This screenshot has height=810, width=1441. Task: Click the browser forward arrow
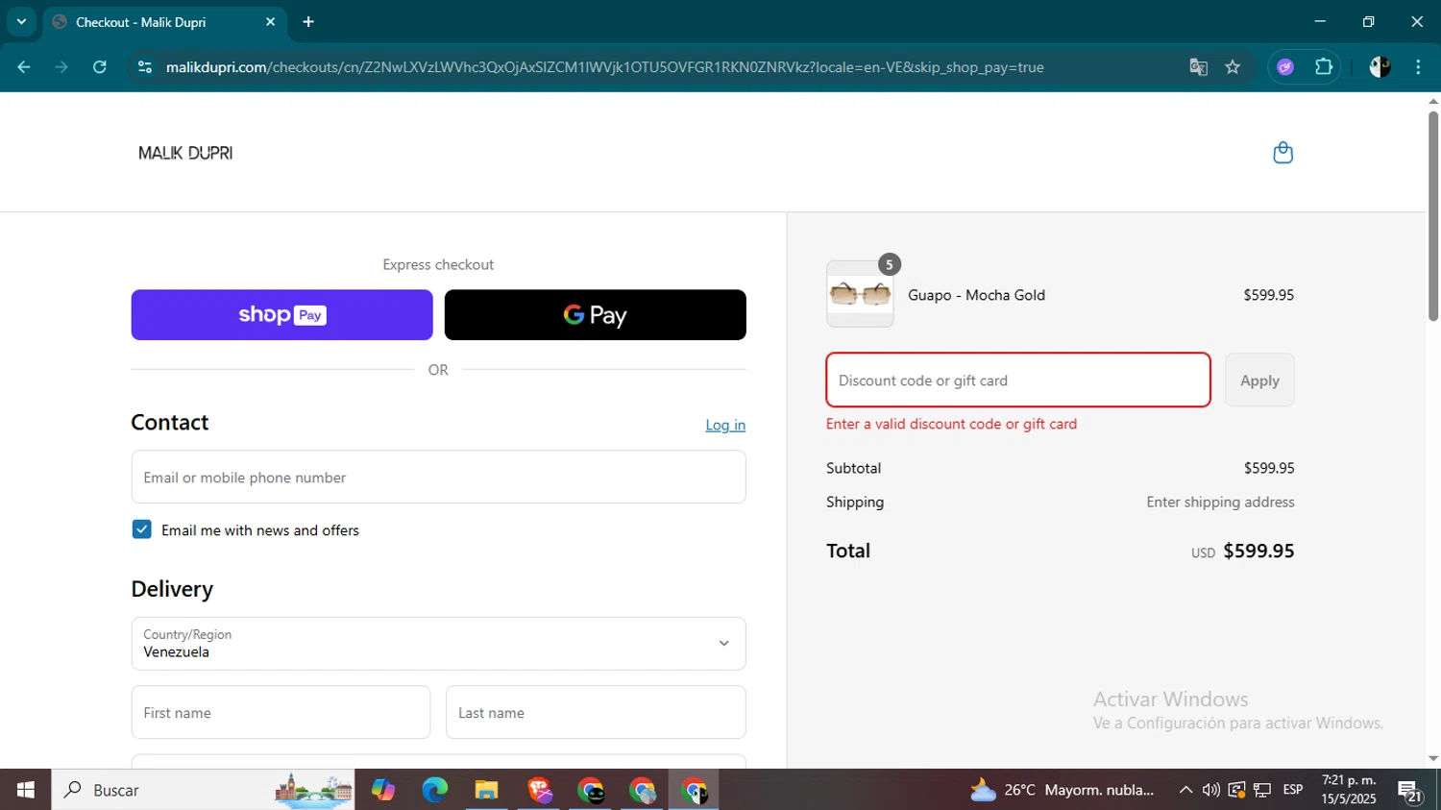pos(61,67)
